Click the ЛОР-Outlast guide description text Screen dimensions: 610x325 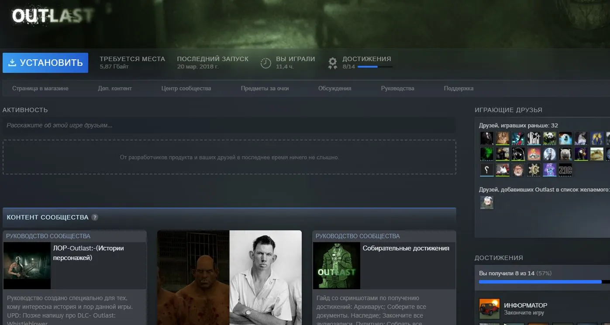(x=70, y=311)
